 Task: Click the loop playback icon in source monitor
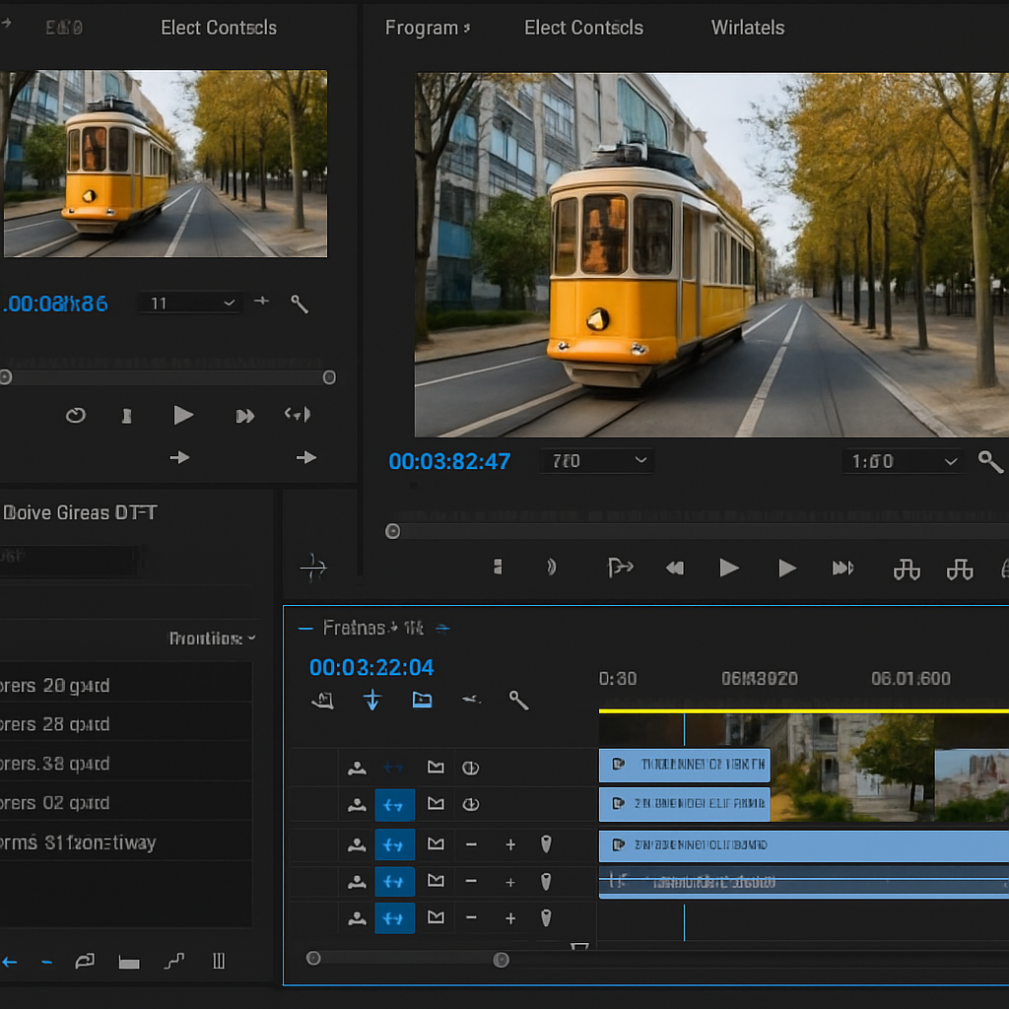point(76,416)
